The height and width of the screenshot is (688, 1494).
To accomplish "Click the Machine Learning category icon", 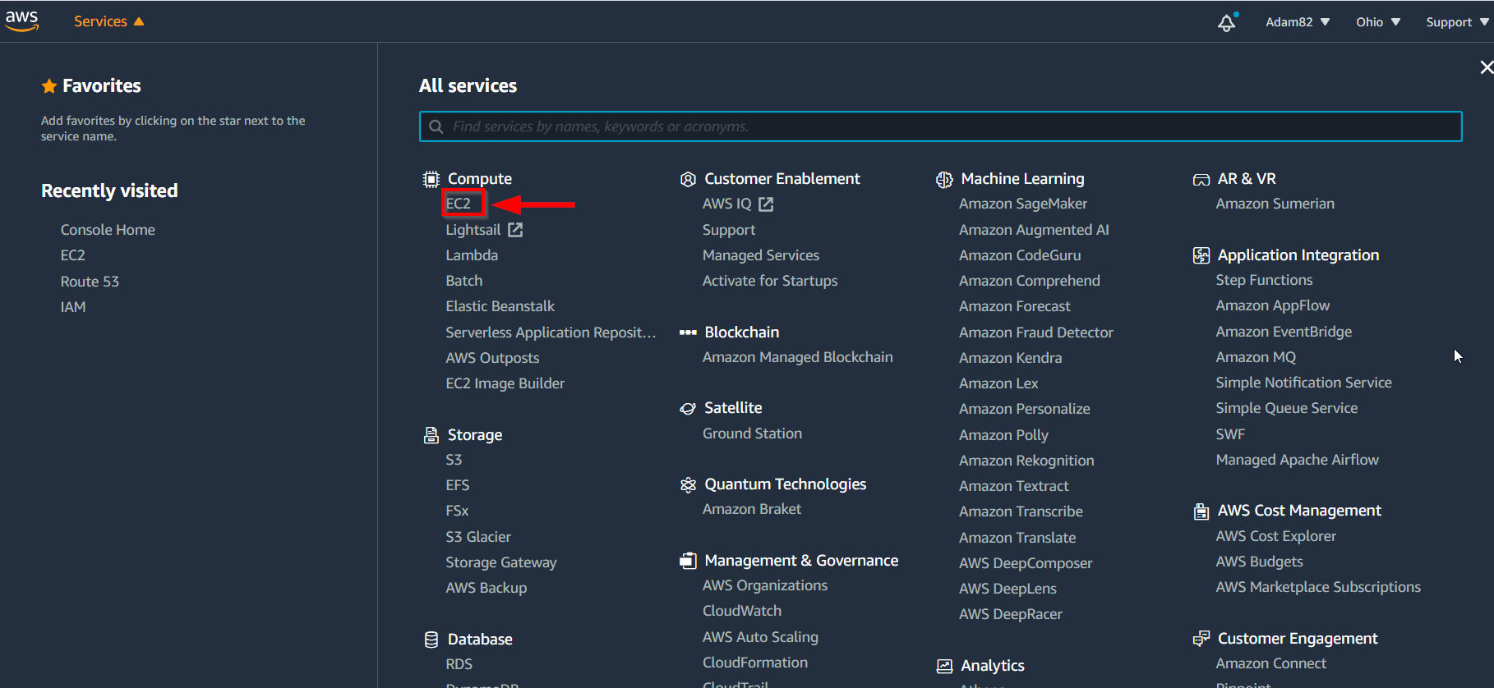I will tap(944, 179).
